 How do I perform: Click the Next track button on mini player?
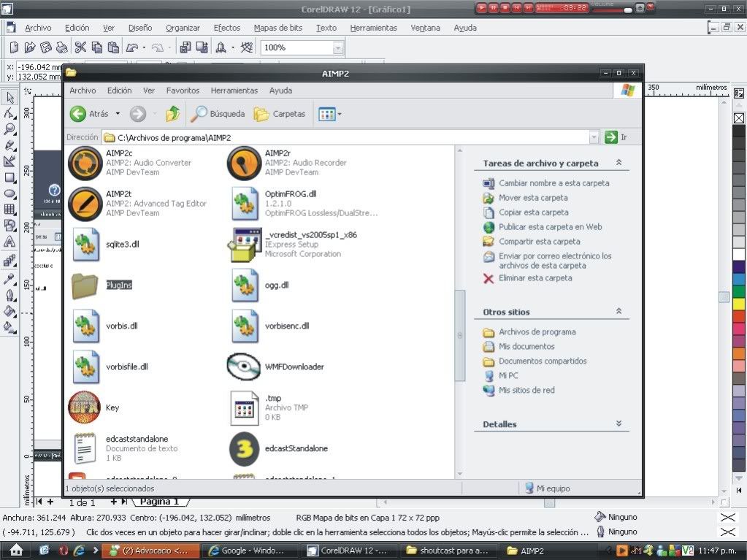[x=528, y=7]
